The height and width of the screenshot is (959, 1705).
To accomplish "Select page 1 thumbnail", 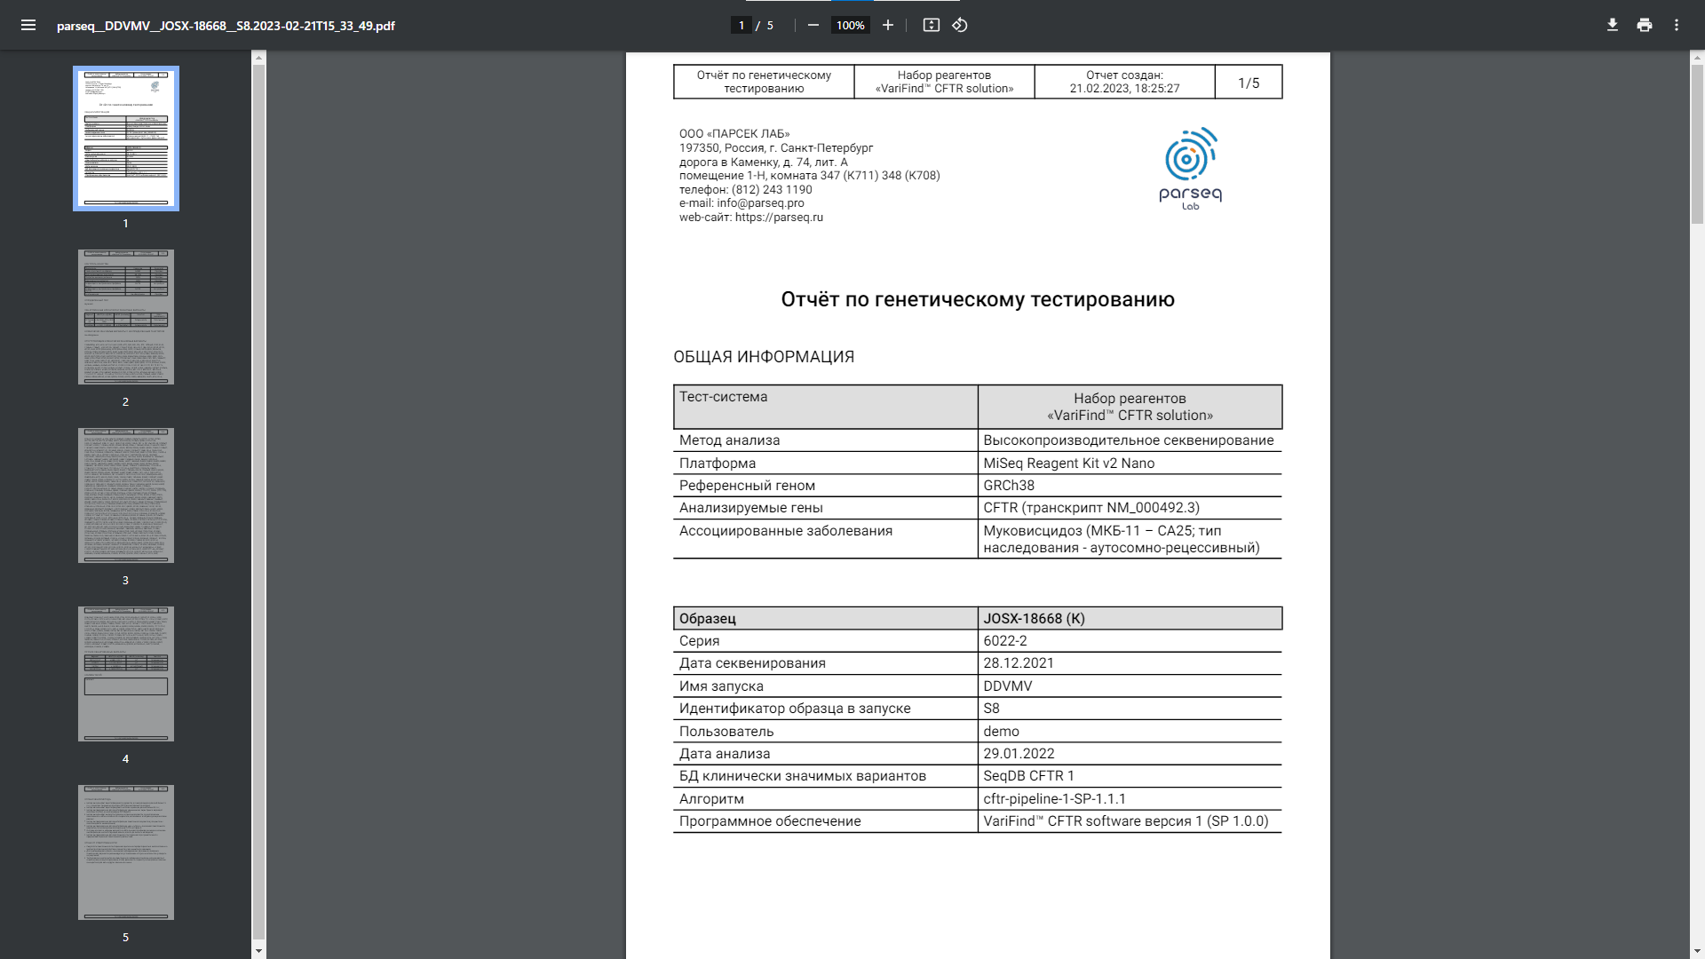I will [x=126, y=139].
